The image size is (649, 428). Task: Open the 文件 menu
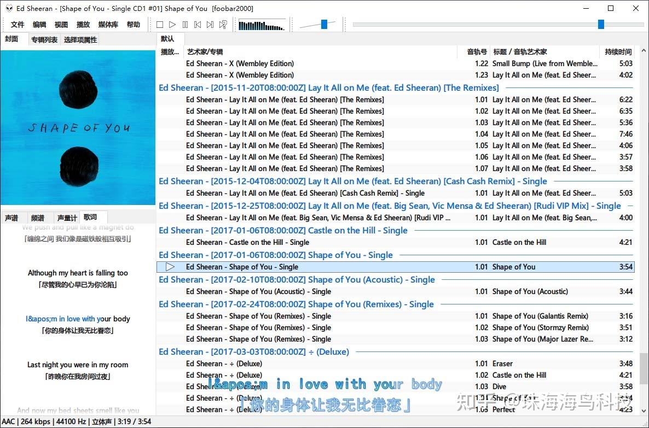17,24
